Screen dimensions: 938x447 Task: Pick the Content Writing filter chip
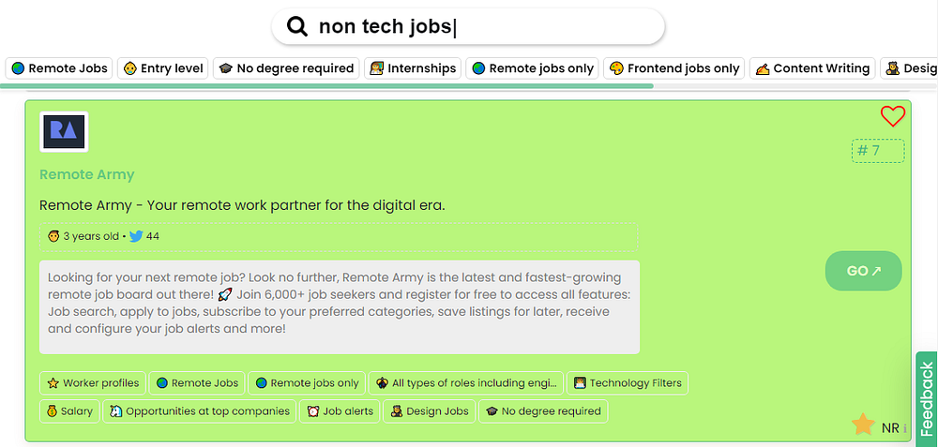(812, 68)
